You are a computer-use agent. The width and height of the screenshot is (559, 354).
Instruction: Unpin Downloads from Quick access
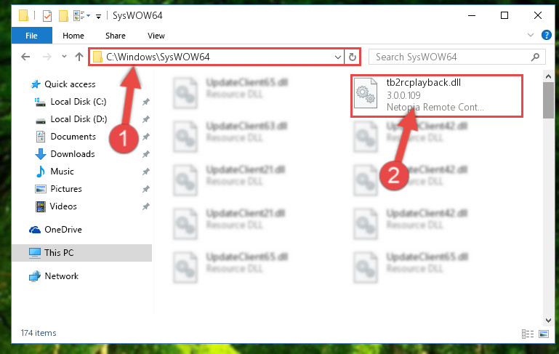[x=146, y=154]
